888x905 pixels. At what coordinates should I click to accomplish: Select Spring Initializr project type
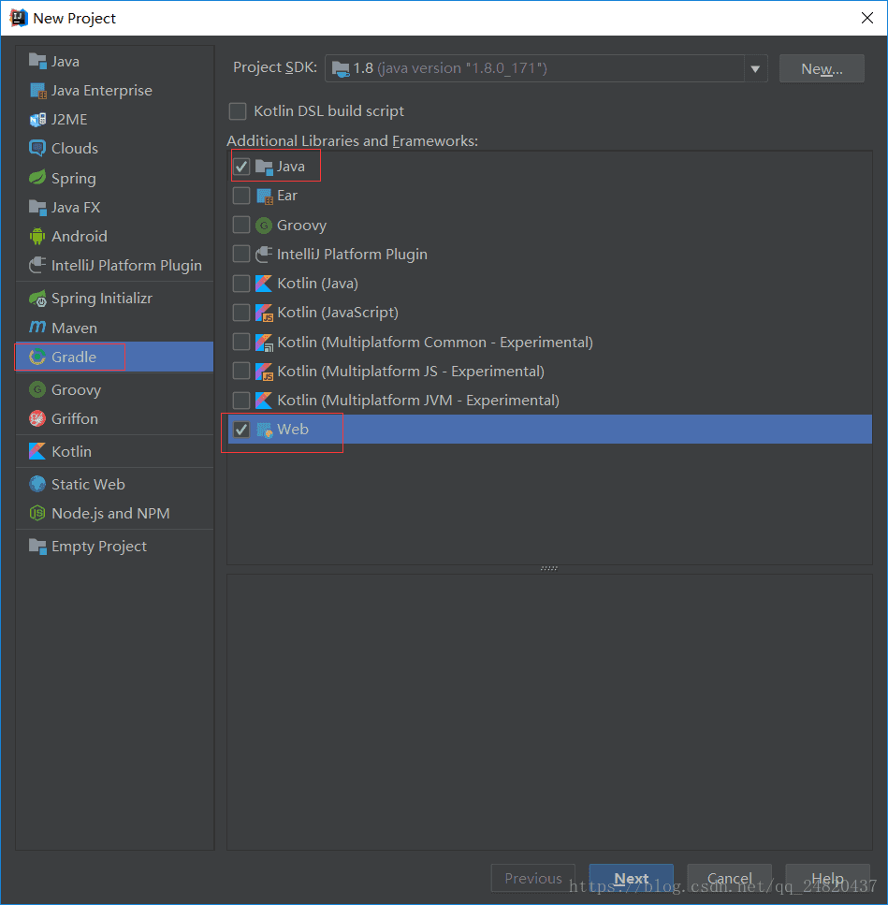115,299
